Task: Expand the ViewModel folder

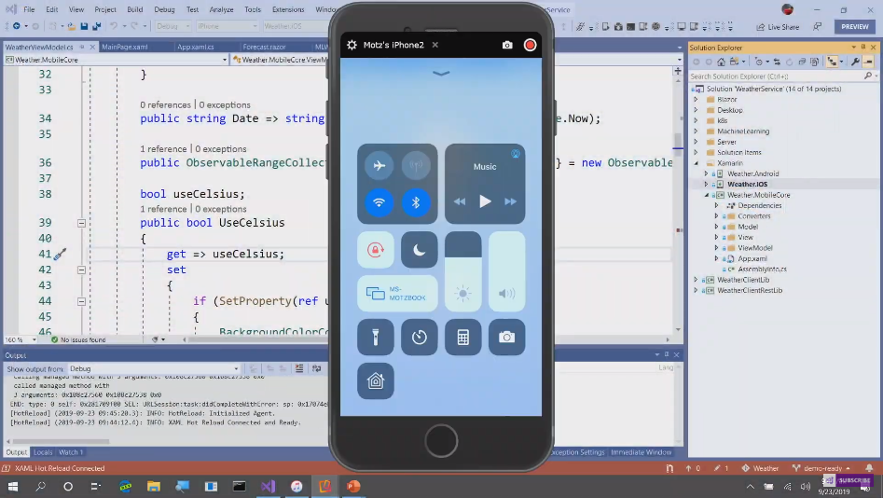Action: 717,248
